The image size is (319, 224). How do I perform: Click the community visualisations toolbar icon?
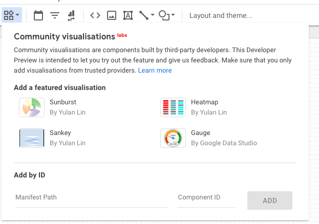9,15
